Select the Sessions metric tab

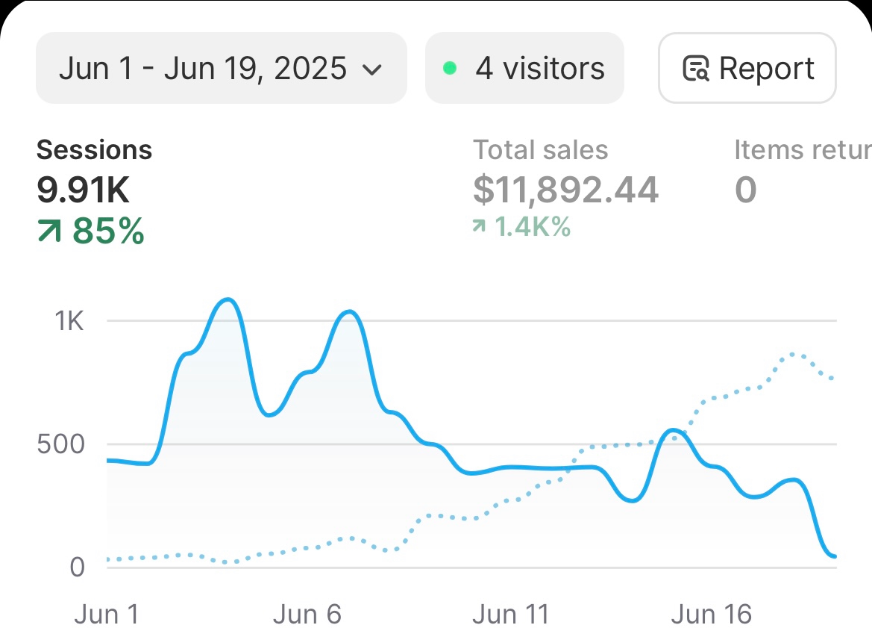click(x=94, y=150)
